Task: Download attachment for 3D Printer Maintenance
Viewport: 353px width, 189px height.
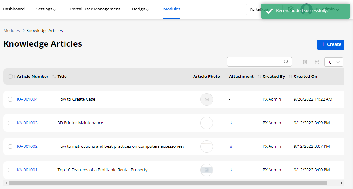Action: [231, 123]
